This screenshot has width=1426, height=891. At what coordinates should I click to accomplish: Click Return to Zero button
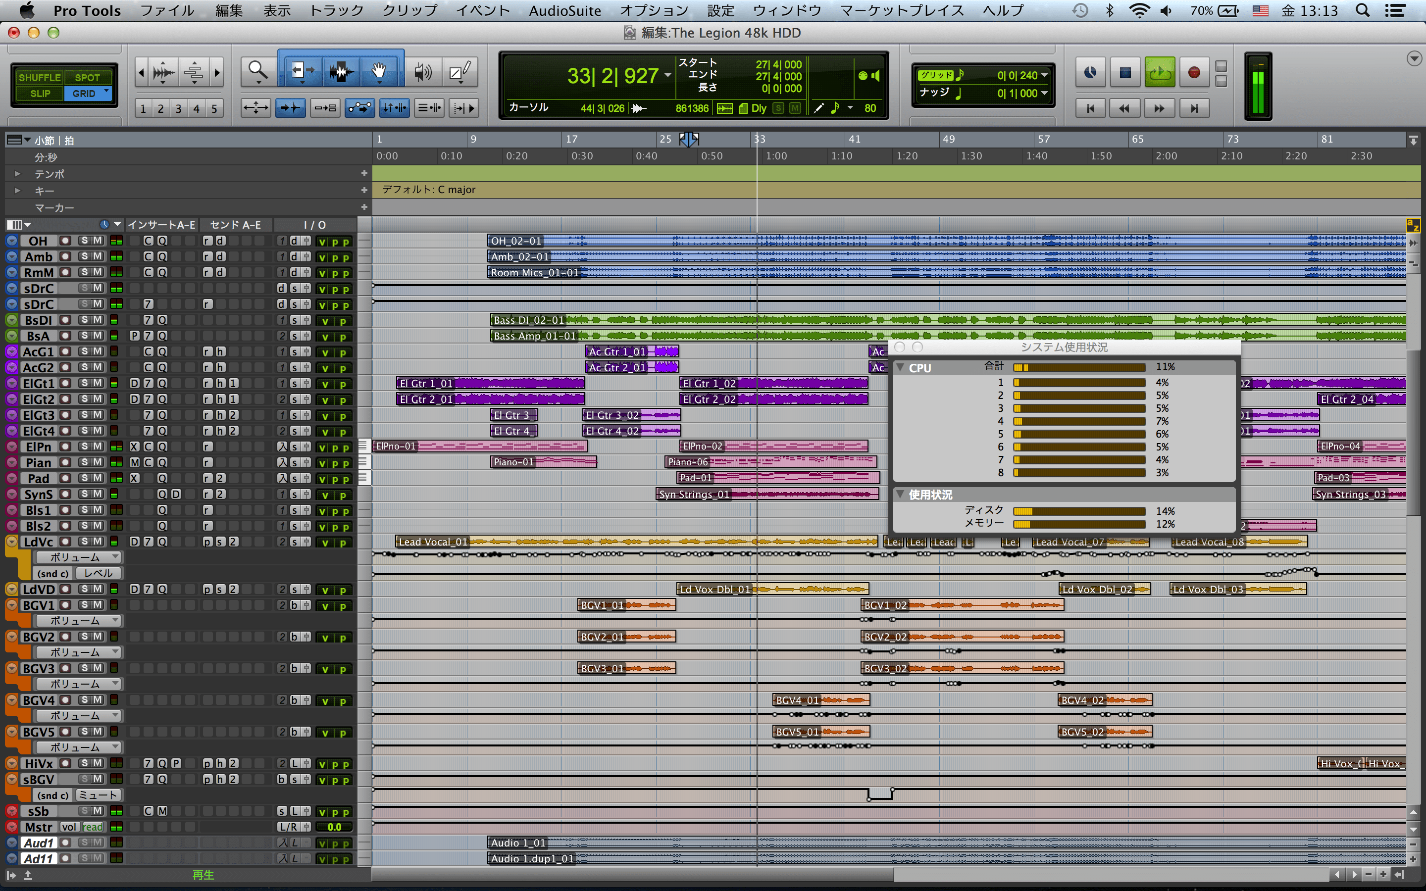click(1091, 108)
